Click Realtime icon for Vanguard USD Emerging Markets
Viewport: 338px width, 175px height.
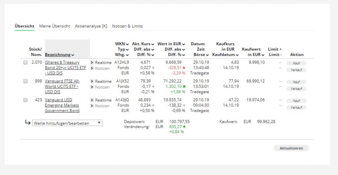92,100
